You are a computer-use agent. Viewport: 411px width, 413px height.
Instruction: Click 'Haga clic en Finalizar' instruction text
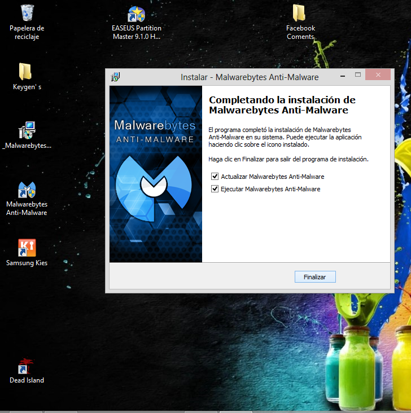click(288, 159)
